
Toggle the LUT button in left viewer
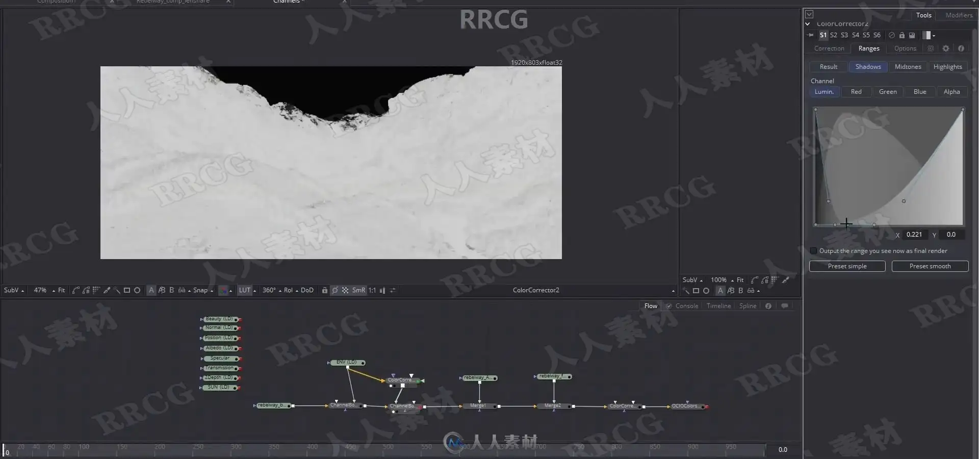[245, 290]
